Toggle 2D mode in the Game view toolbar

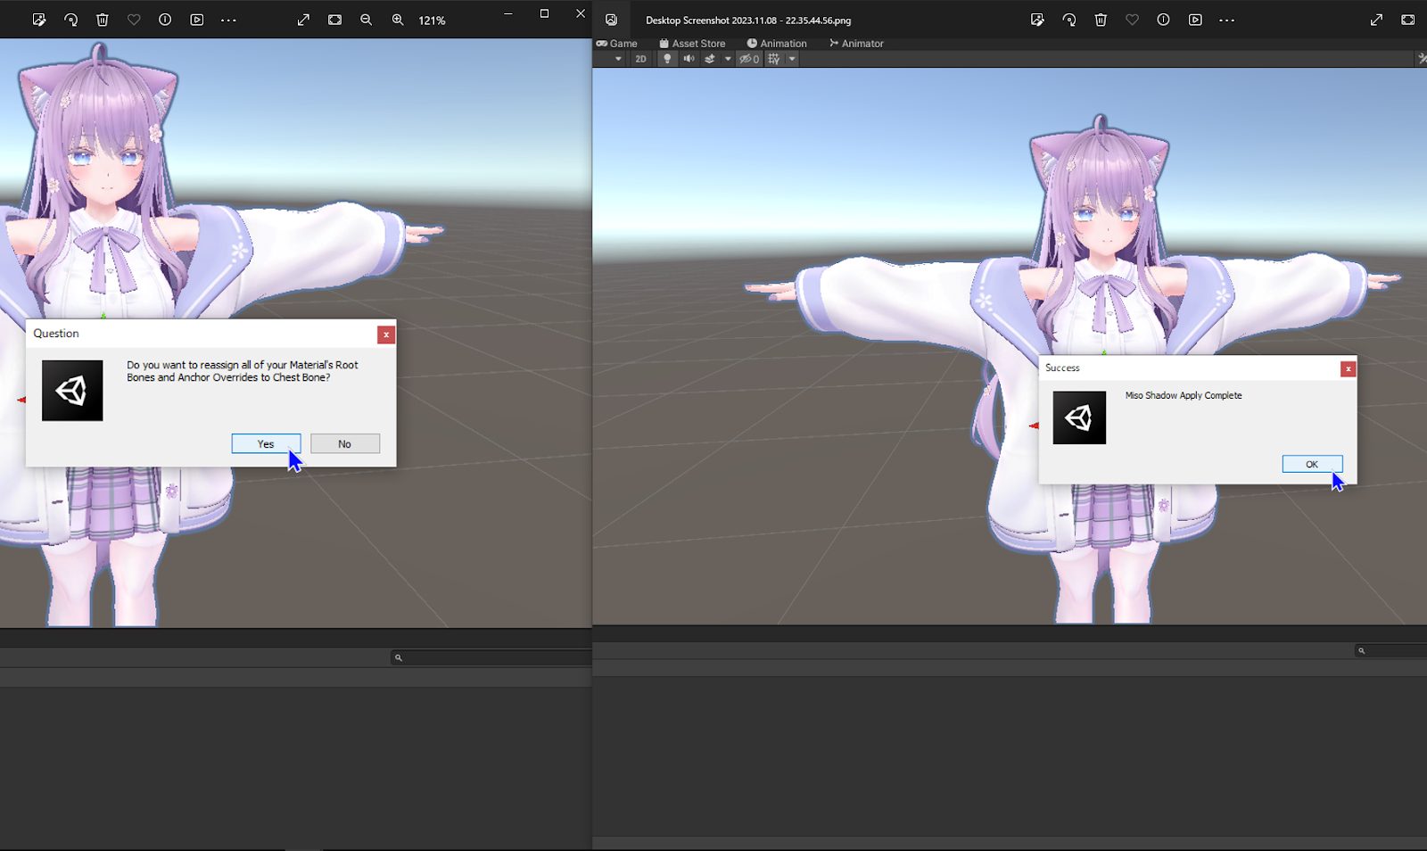[640, 59]
